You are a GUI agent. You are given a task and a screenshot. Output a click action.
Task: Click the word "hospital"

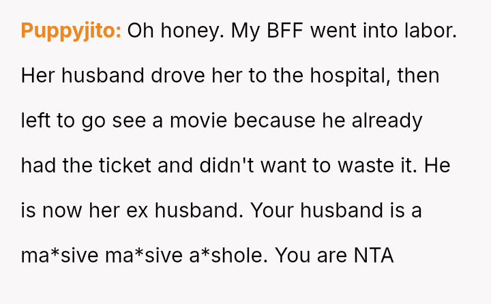[x=350, y=76]
